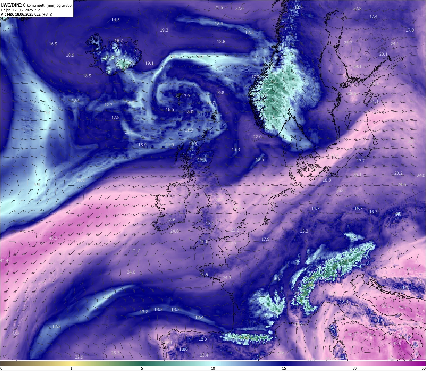Image resolution: width=426 pixels, height=371 pixels.
Task: Click the 30 tick on the color scale
Action: [x=355, y=368]
